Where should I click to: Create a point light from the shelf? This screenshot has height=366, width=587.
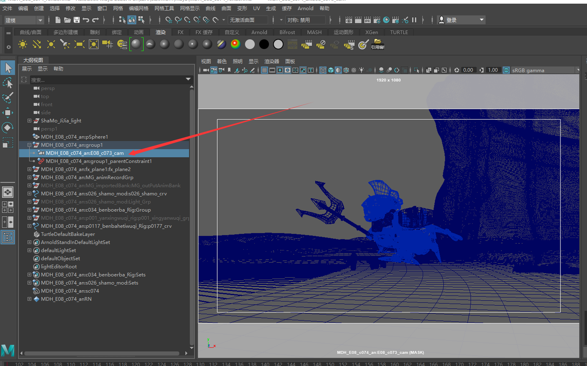51,44
